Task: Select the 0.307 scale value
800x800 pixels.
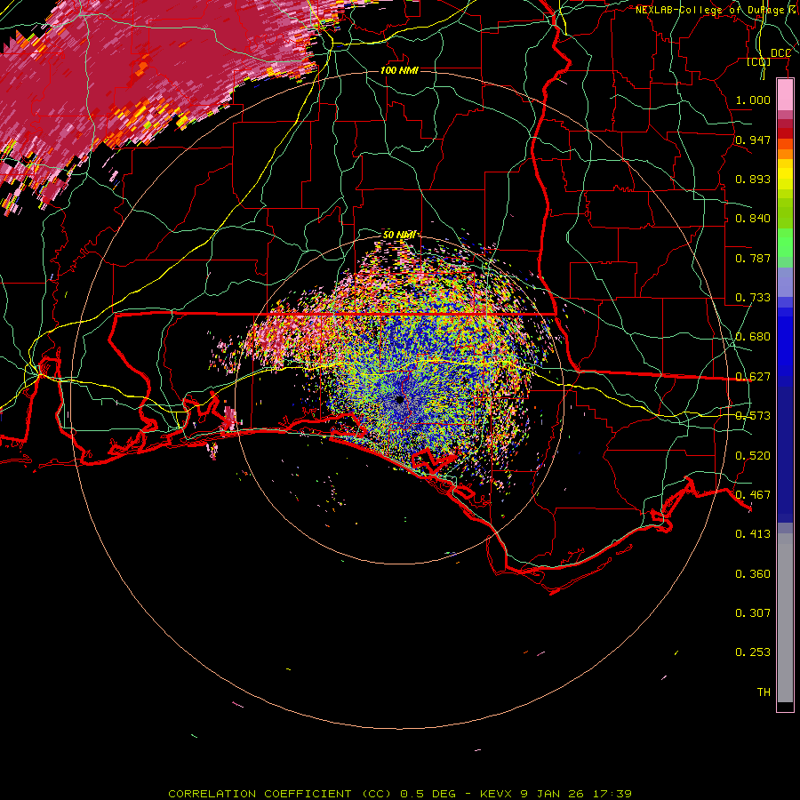Action: tap(753, 613)
